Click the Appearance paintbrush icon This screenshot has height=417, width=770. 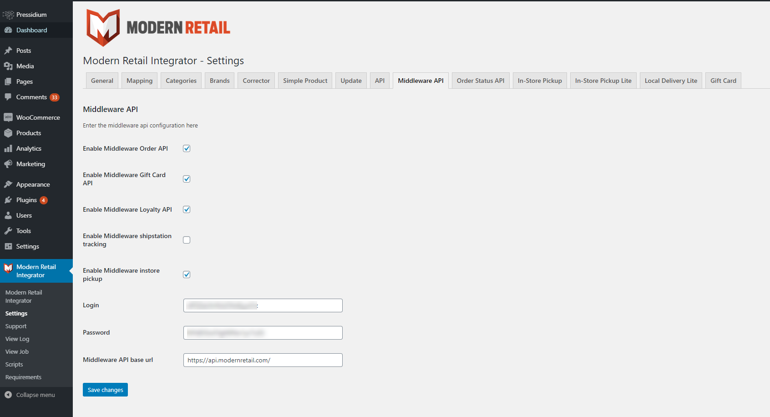[x=8, y=184]
